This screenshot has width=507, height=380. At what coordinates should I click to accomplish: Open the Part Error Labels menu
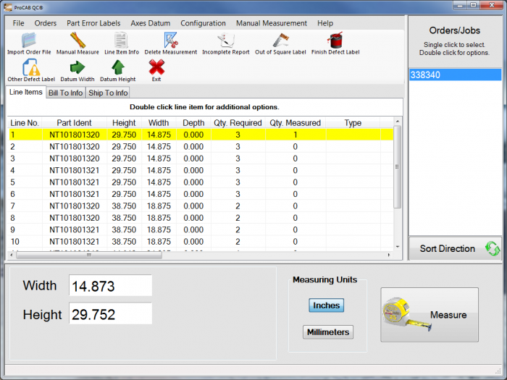(93, 23)
